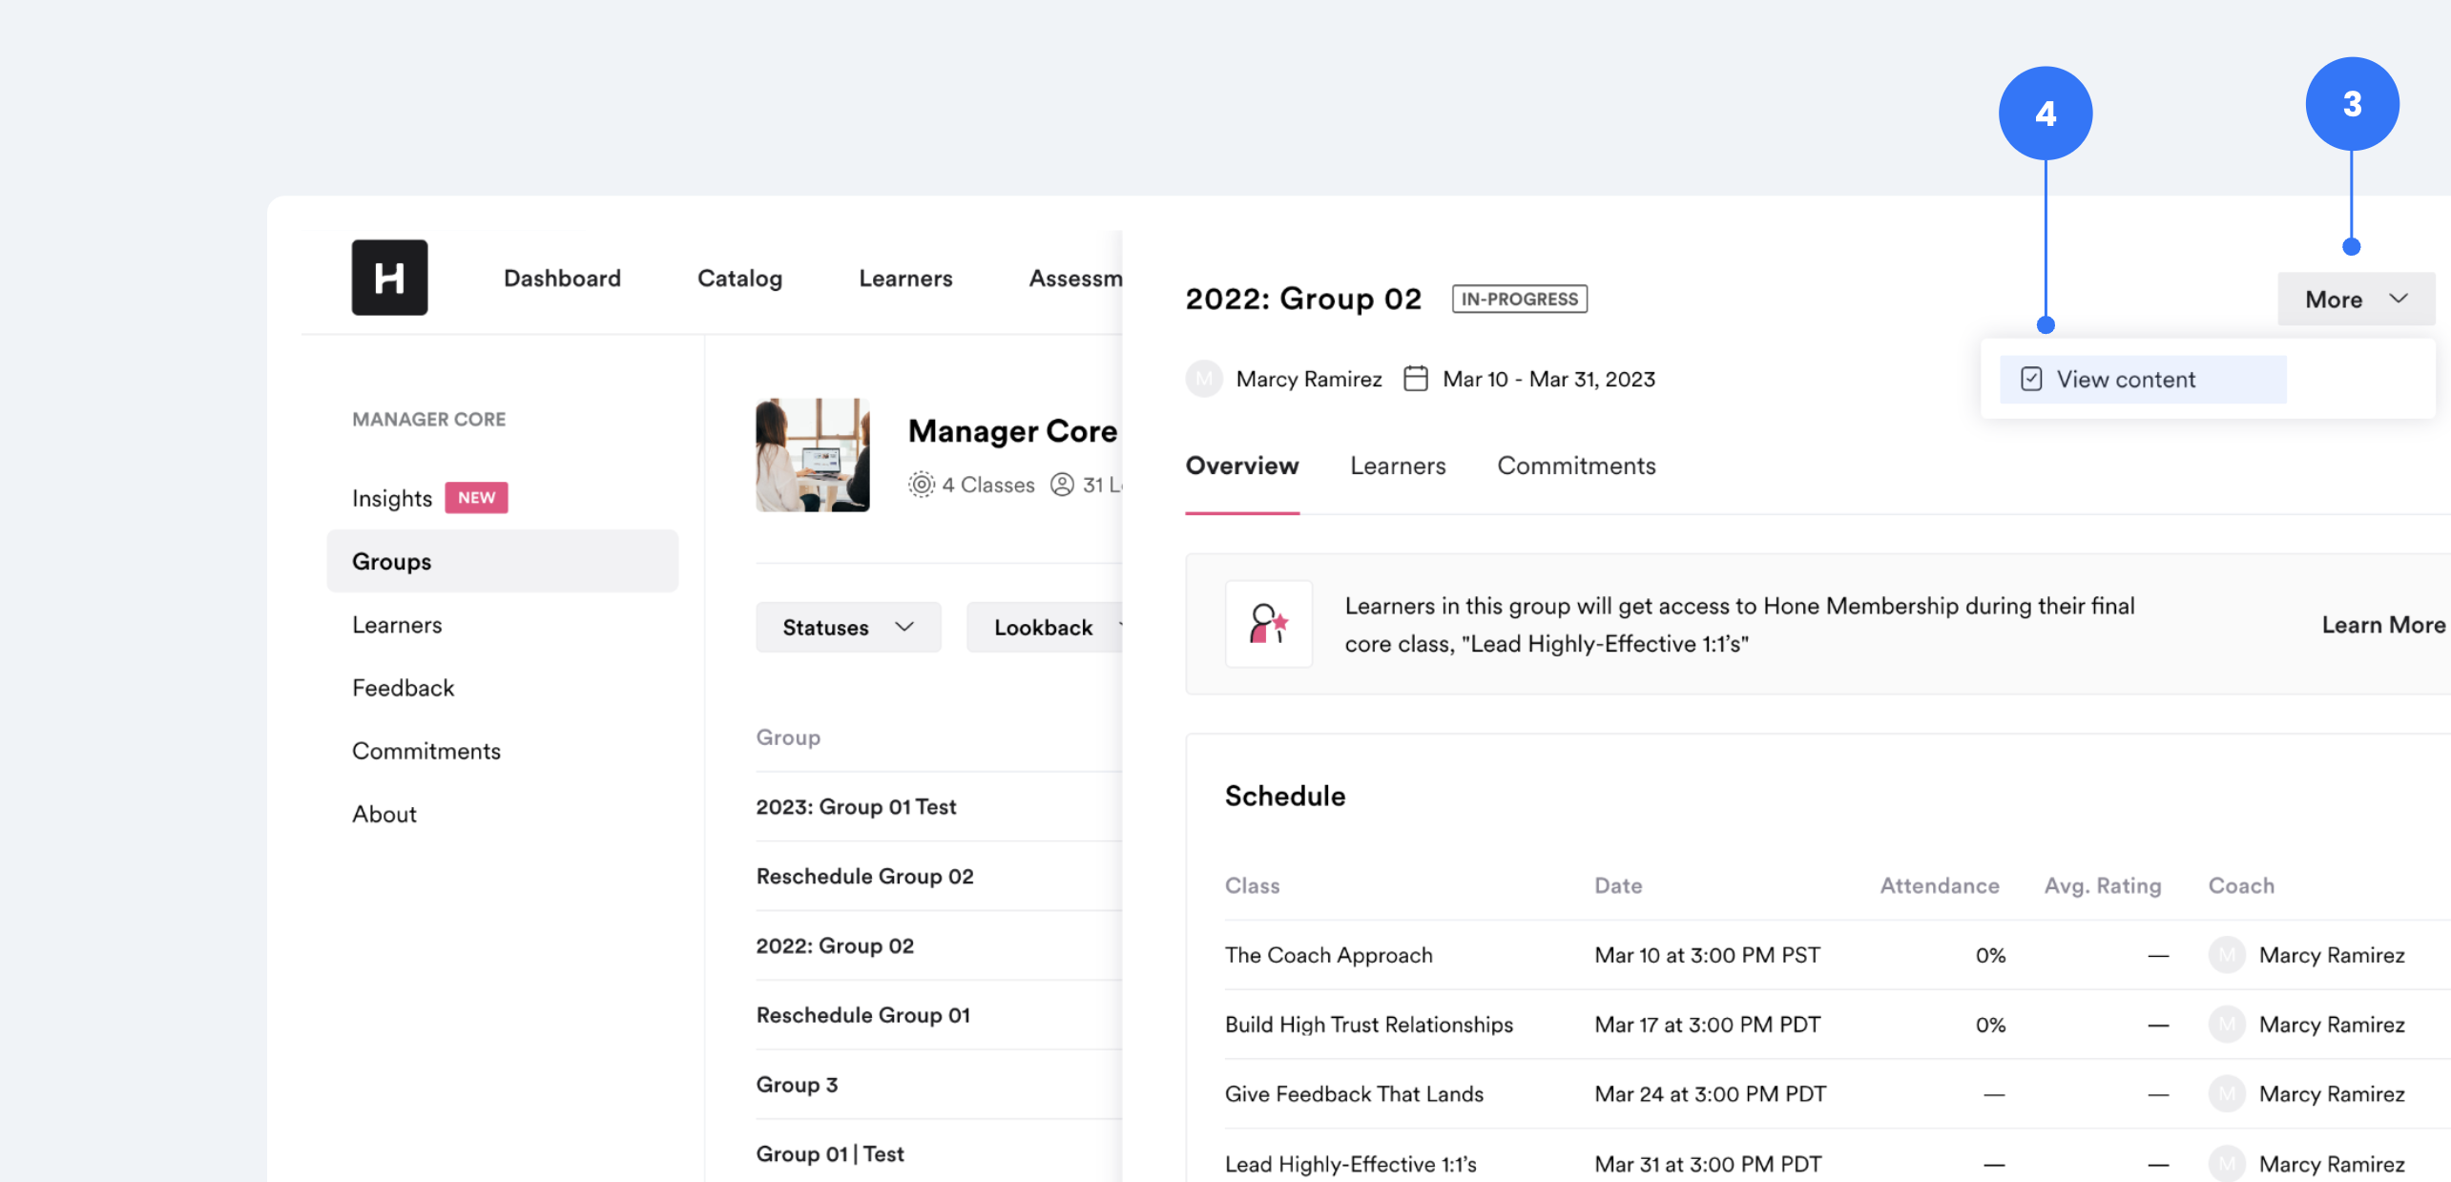Click the calendar icon beside Mar 10 - Mar 31
This screenshot has height=1182, width=2451.
(1415, 378)
